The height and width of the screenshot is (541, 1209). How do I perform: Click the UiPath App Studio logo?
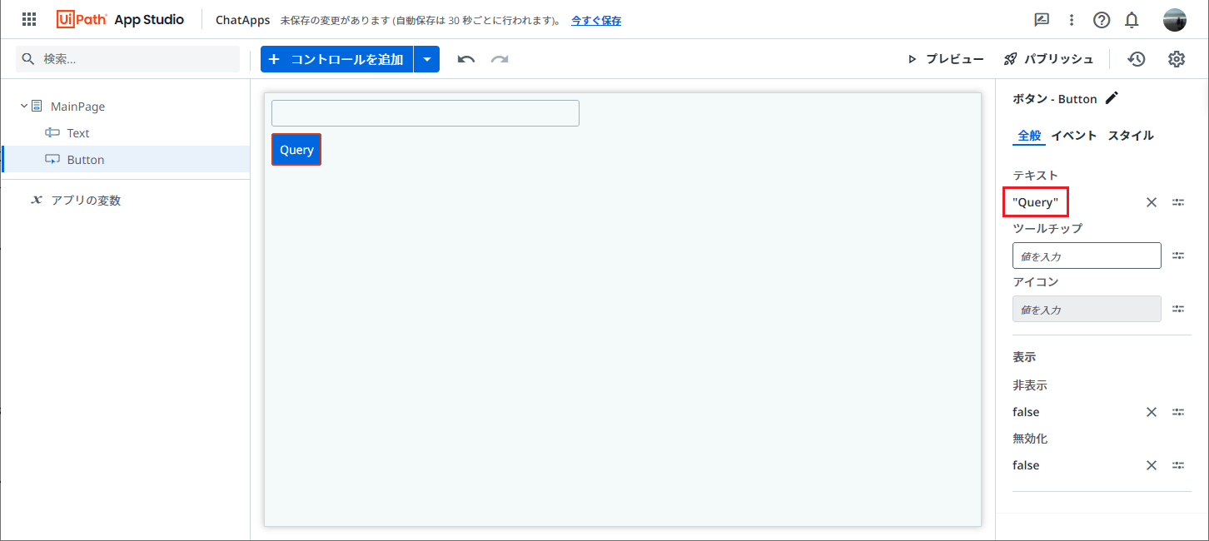point(121,19)
